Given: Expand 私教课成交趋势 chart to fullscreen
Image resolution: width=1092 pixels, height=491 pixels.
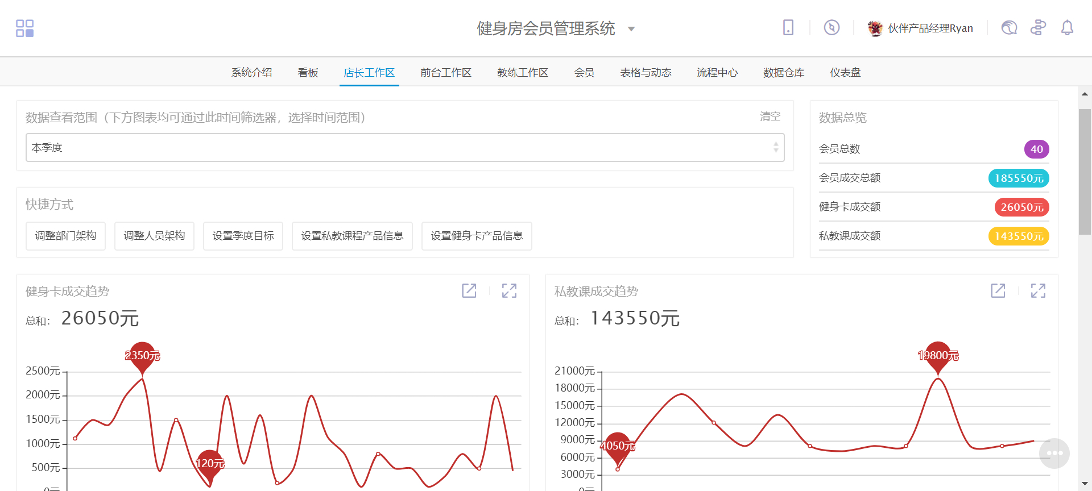Looking at the screenshot, I should pyautogui.click(x=1038, y=291).
